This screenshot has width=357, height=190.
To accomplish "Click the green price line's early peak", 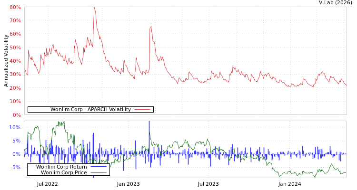I will (x=60, y=123).
